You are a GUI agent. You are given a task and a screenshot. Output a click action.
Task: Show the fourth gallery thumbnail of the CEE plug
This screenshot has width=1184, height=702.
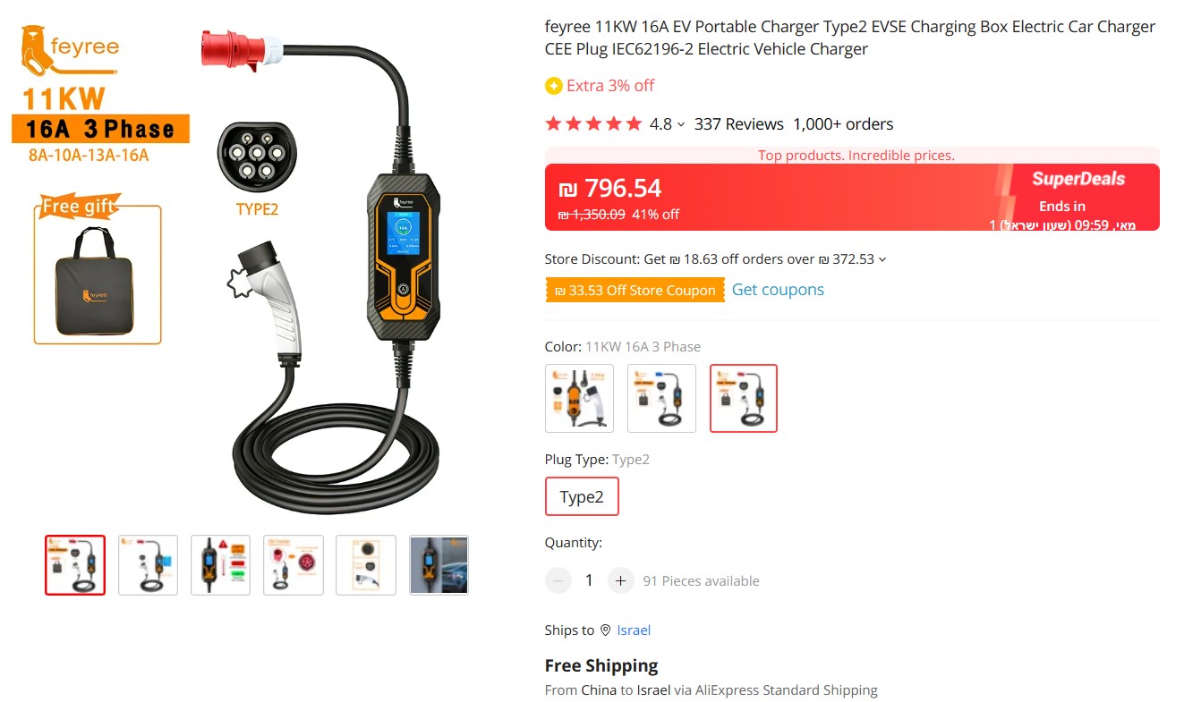coord(294,565)
